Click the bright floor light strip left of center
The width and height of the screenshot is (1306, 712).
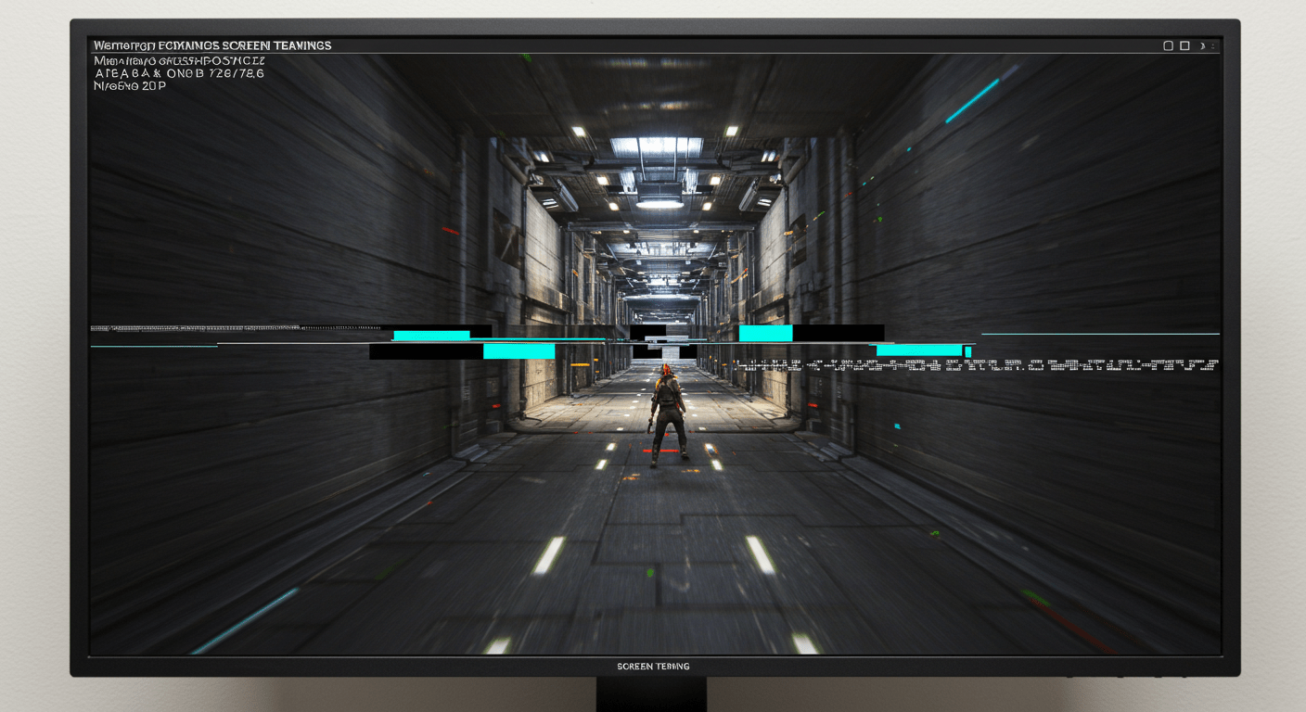547,555
